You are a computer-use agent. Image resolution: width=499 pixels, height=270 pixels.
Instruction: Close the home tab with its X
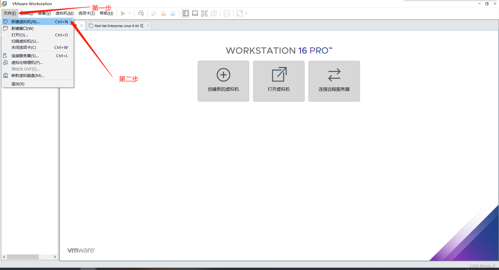pos(82,26)
